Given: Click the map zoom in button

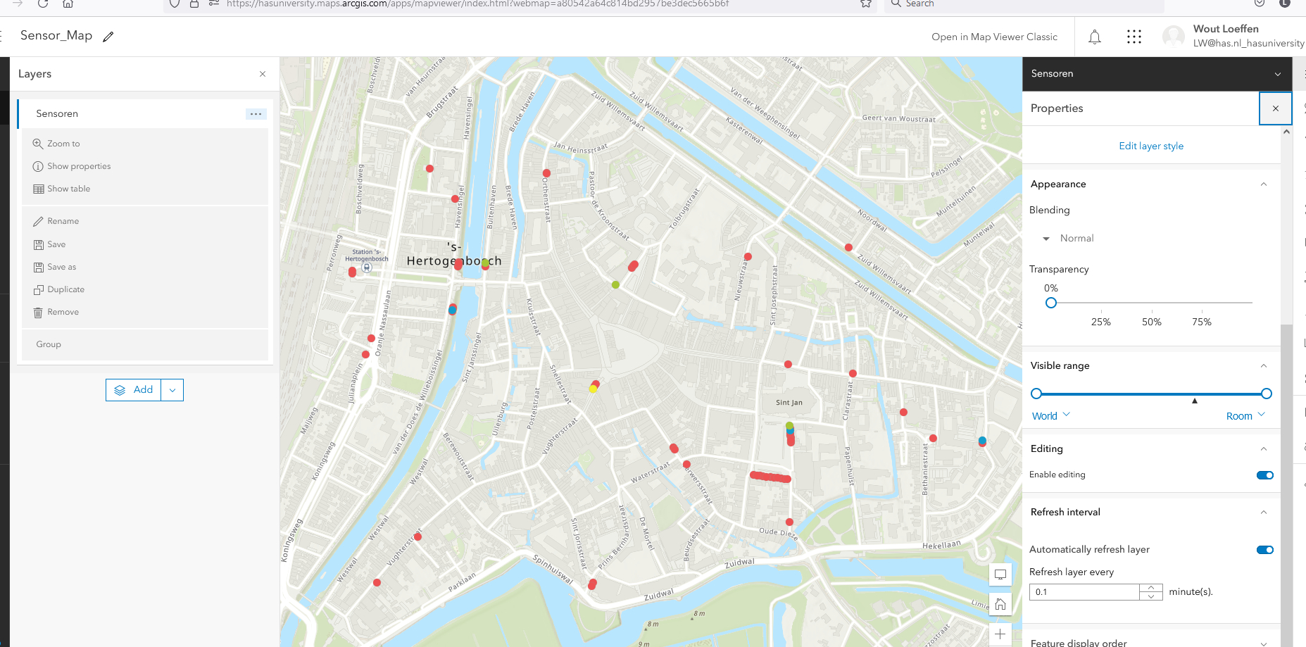Looking at the screenshot, I should 1000,634.
